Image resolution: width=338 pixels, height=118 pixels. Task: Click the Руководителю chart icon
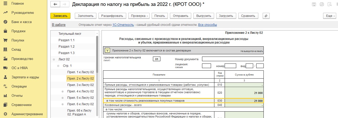5,13
